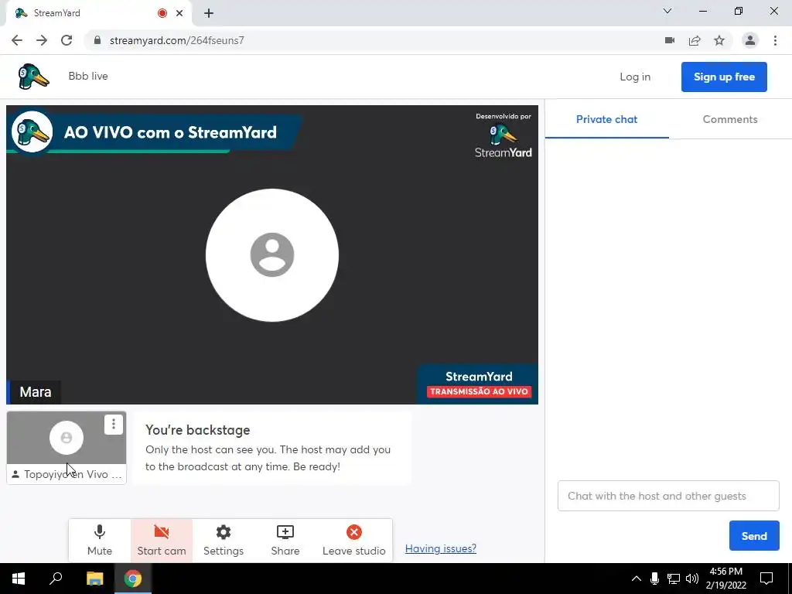Open volume control in system tray
The height and width of the screenshot is (594, 792).
[x=692, y=579]
